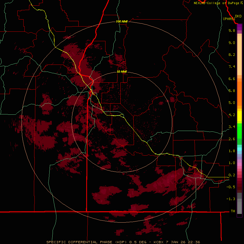This screenshot has width=244, height=244.
Task: Click the 6.6 value on the color scale
Action: point(232,79)
